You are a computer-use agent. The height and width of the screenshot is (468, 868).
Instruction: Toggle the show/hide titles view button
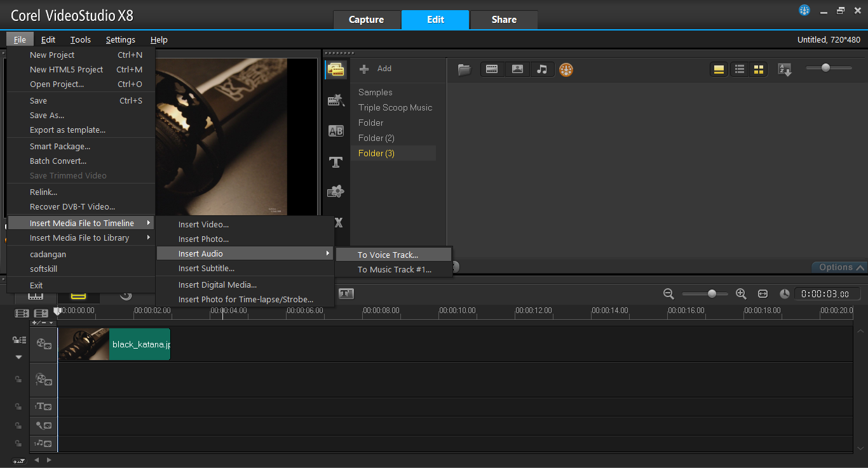(x=719, y=69)
